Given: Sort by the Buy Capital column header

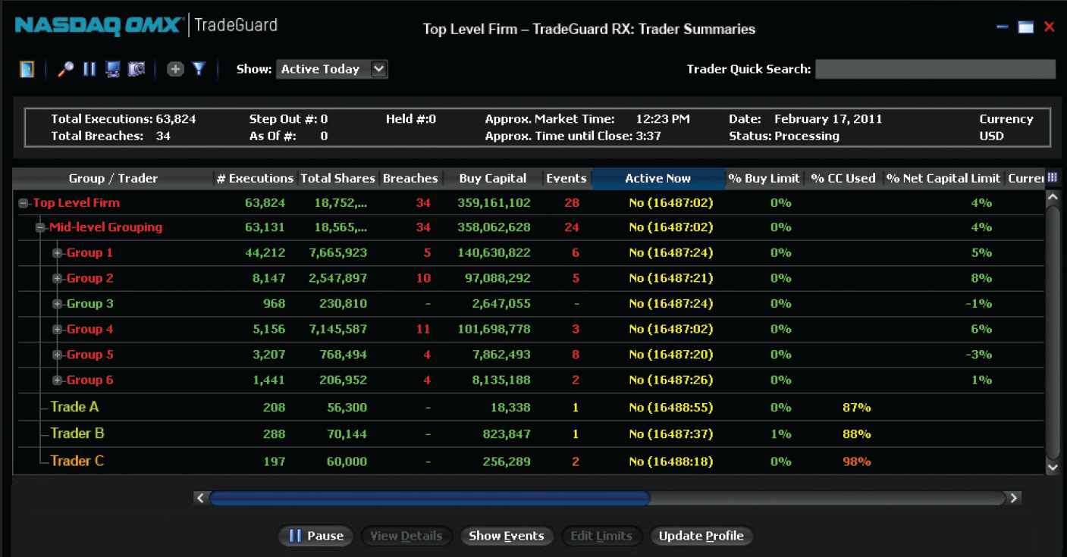Looking at the screenshot, I should [493, 179].
